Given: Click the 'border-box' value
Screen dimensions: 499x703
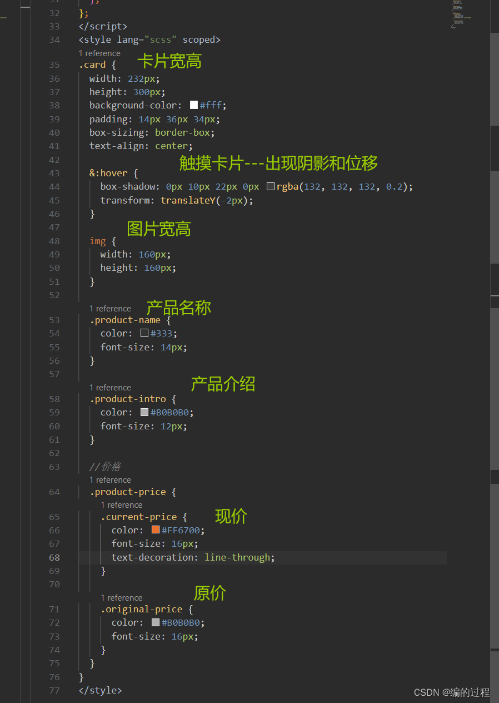Looking at the screenshot, I should click(182, 132).
